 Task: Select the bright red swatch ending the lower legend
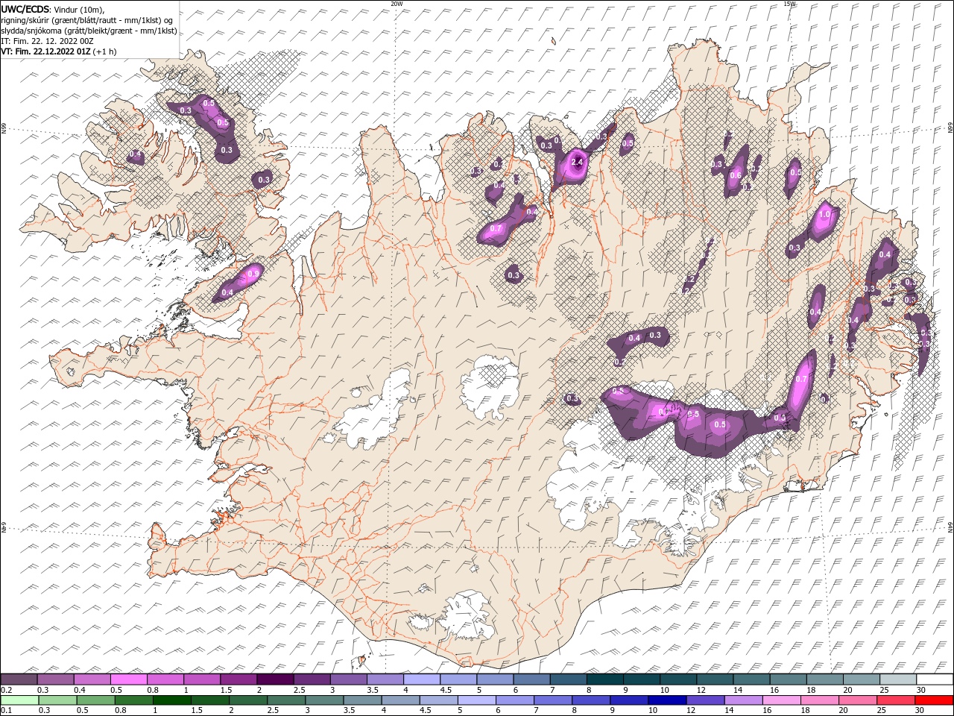(934, 700)
